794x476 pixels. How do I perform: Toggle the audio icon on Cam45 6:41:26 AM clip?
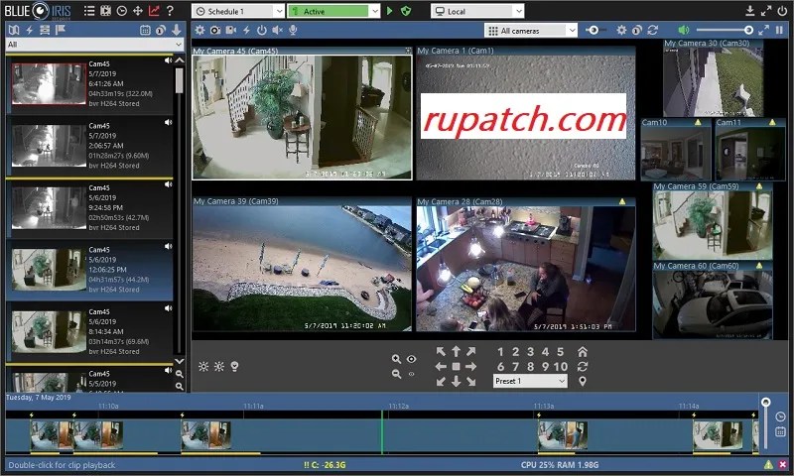168,60
